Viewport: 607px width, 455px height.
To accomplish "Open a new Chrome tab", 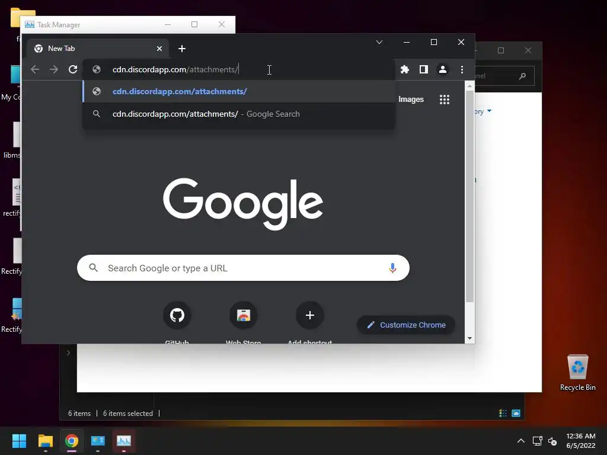I will [182, 49].
